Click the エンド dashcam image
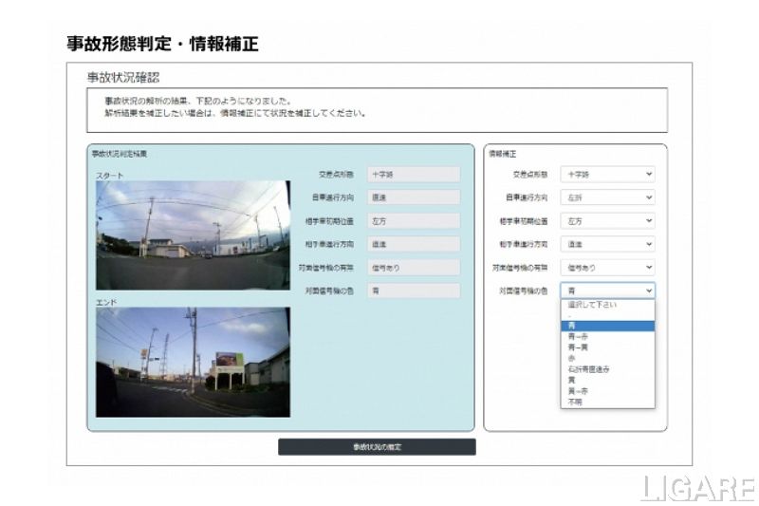Viewport: 759px width, 506px height. pyautogui.click(x=193, y=362)
